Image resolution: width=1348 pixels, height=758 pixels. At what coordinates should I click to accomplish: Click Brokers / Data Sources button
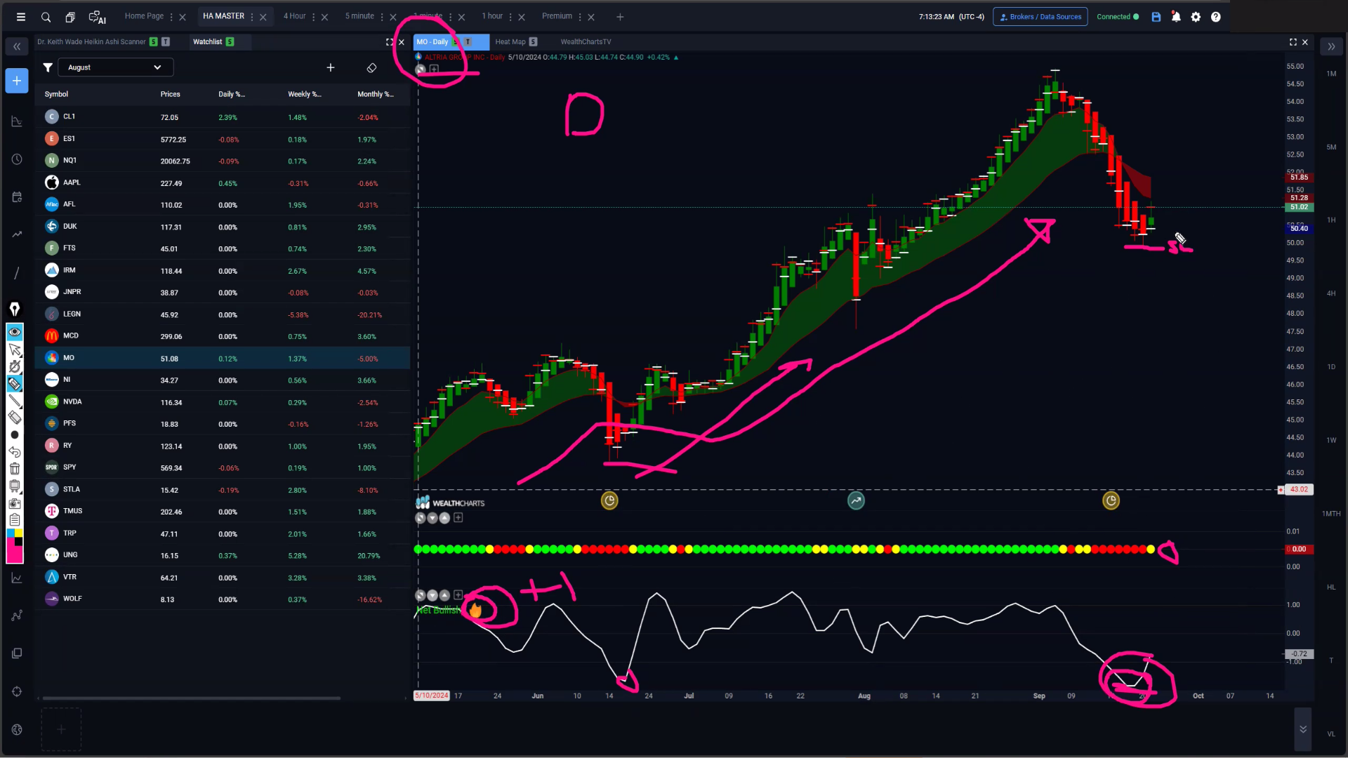pyautogui.click(x=1040, y=17)
